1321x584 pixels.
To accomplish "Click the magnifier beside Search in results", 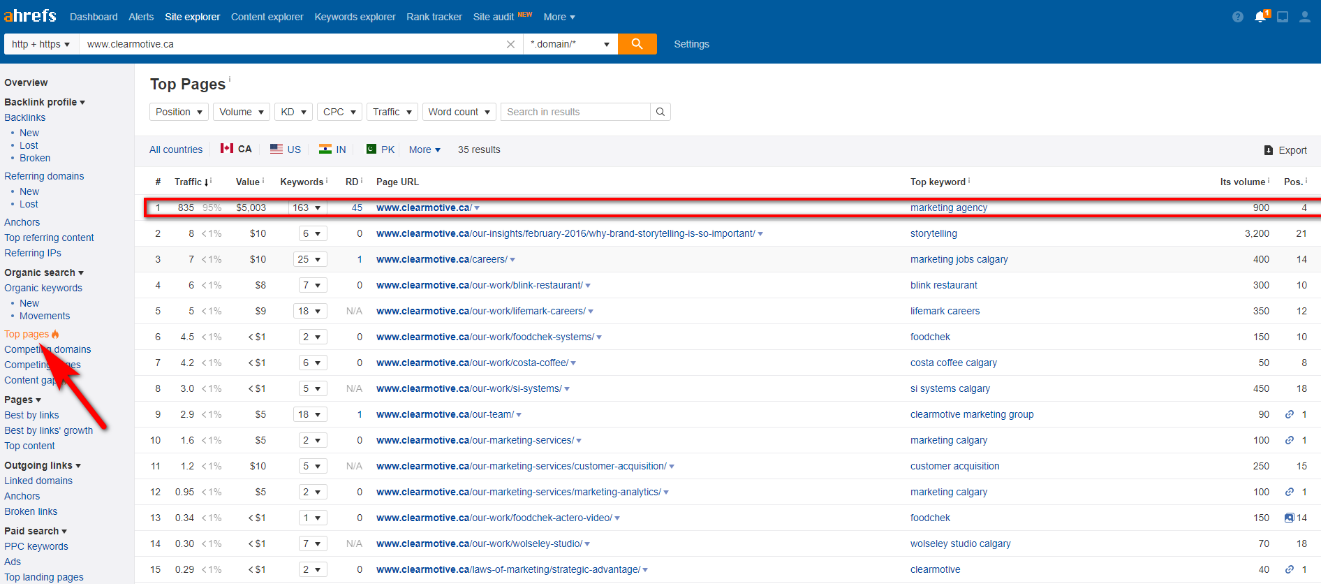I will click(660, 112).
